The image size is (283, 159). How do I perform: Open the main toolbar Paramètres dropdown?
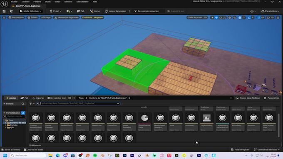point(270,11)
